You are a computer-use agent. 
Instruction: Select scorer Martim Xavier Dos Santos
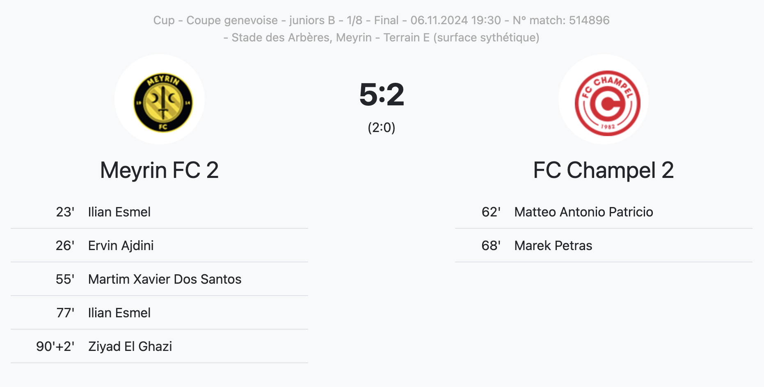[x=165, y=279]
